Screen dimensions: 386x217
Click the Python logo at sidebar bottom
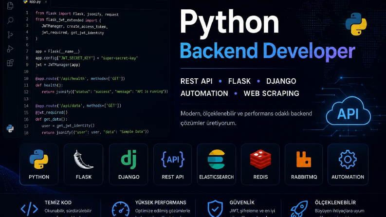(x=10, y=128)
